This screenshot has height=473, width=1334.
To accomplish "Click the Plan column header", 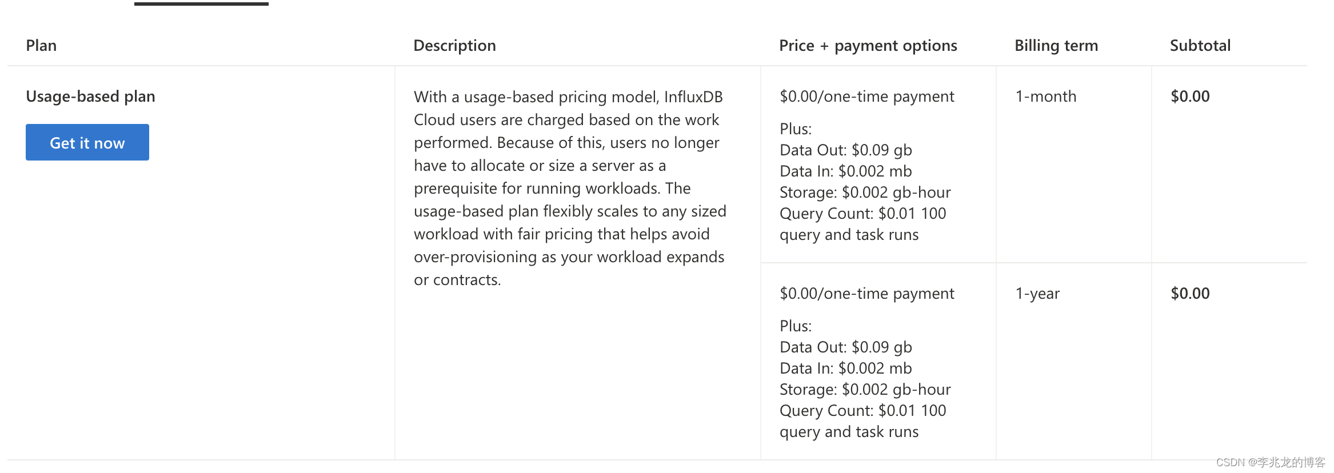I will click(x=41, y=45).
